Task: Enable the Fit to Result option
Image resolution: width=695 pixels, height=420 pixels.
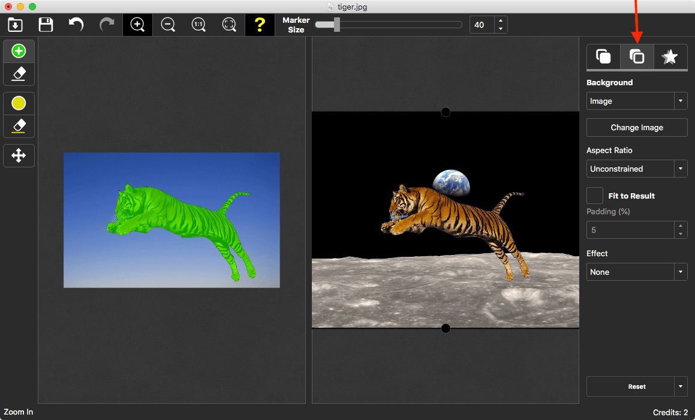Action: point(594,195)
